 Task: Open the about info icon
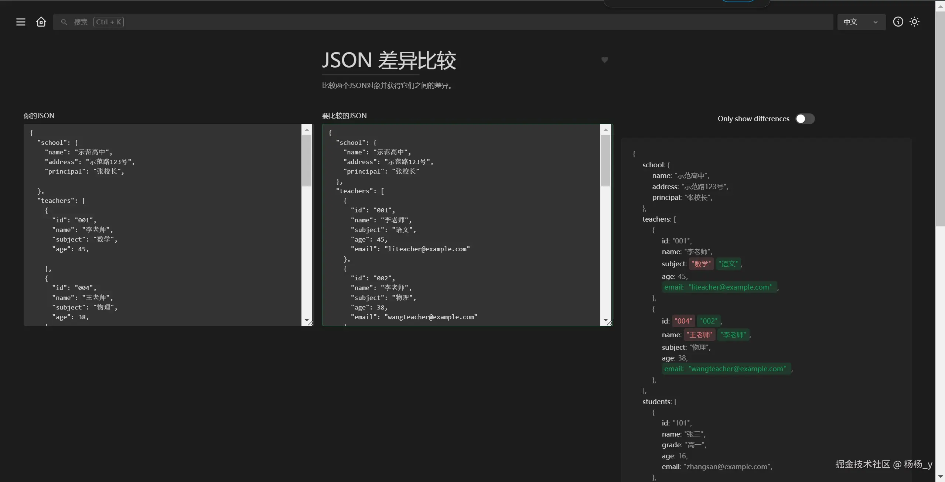pos(898,22)
